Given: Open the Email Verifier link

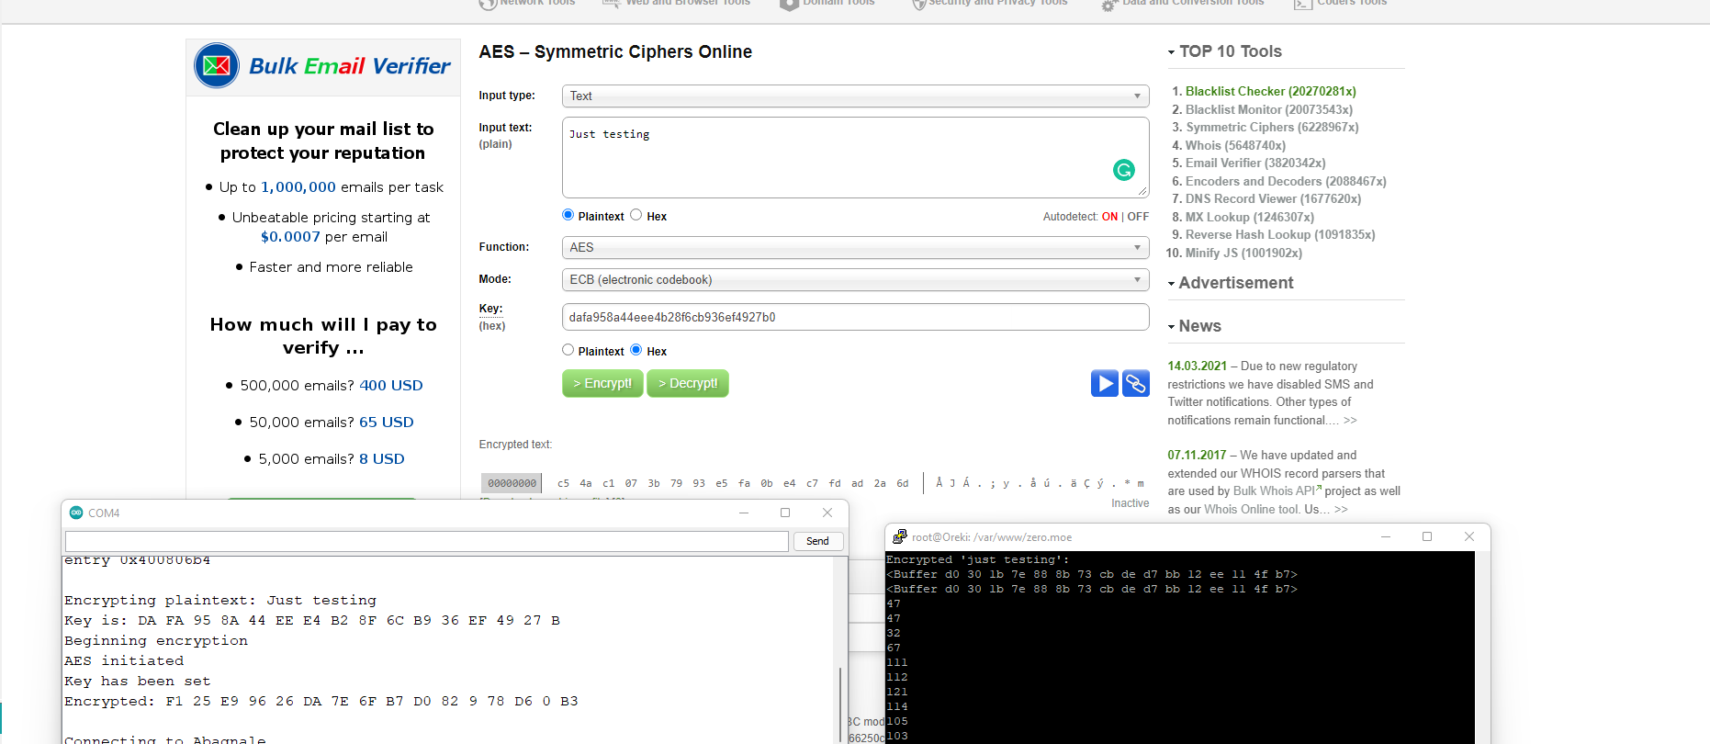Looking at the screenshot, I should click(1255, 163).
